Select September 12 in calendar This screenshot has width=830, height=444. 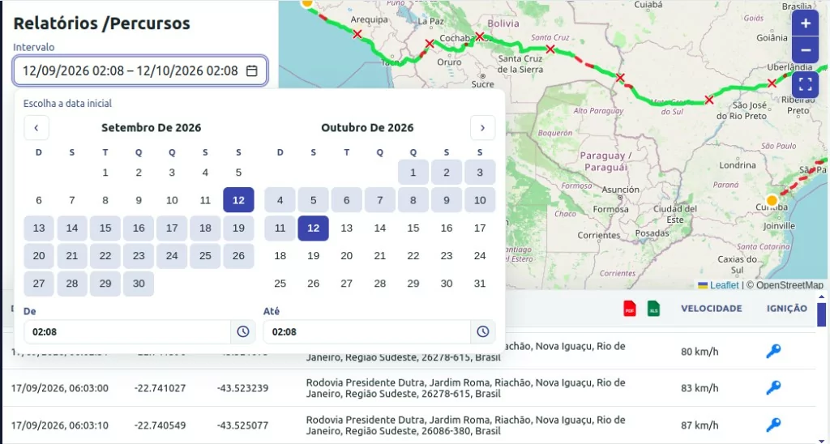pos(239,200)
